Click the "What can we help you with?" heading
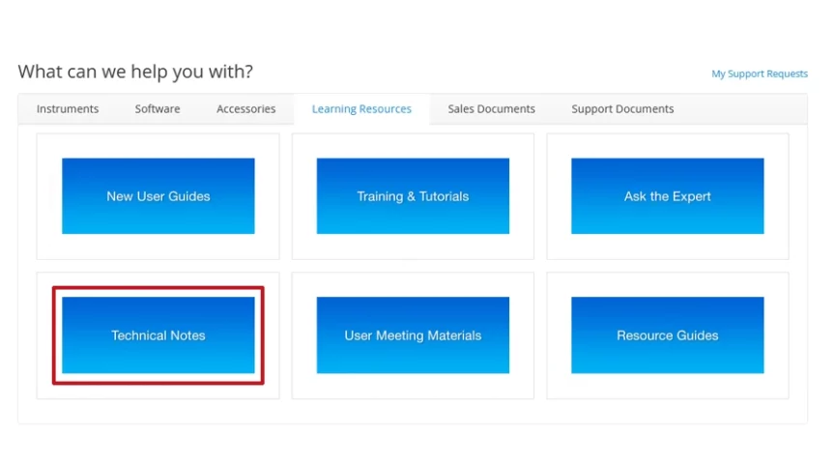835x464 pixels. [135, 72]
